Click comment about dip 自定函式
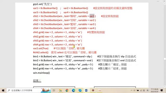166x93 pixels. tap(116, 57)
